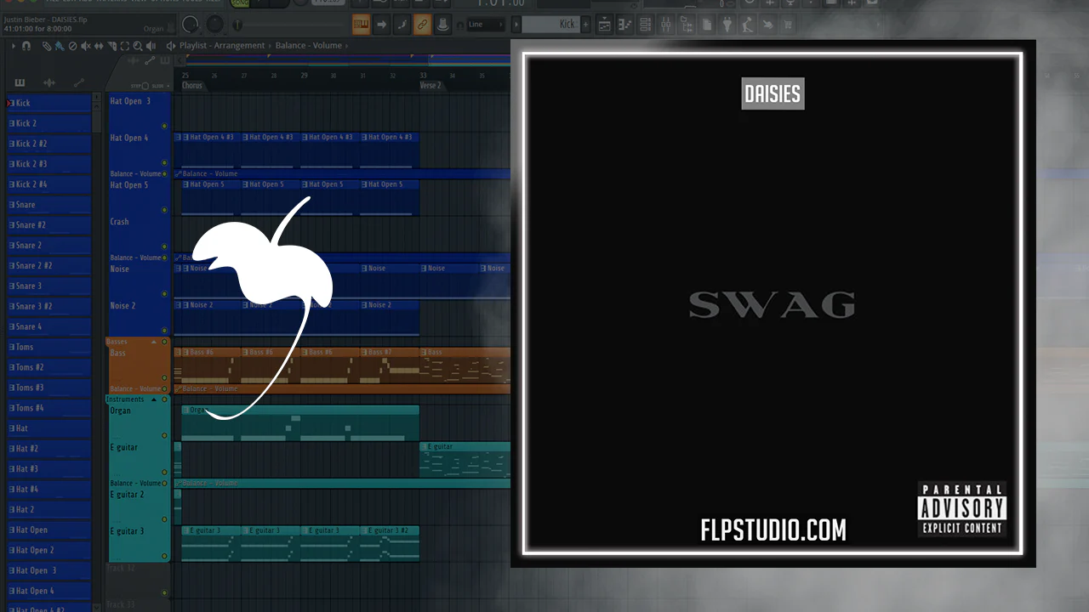This screenshot has height=612, width=1089.
Task: Click the shopping cart icon in top toolbar
Action: [789, 25]
